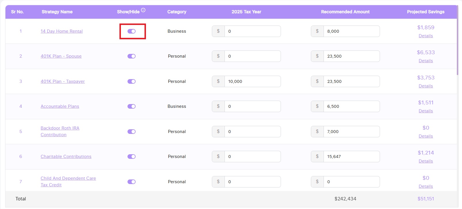View Details for $1,859 projected savings
462x209 pixels.
coord(426,36)
